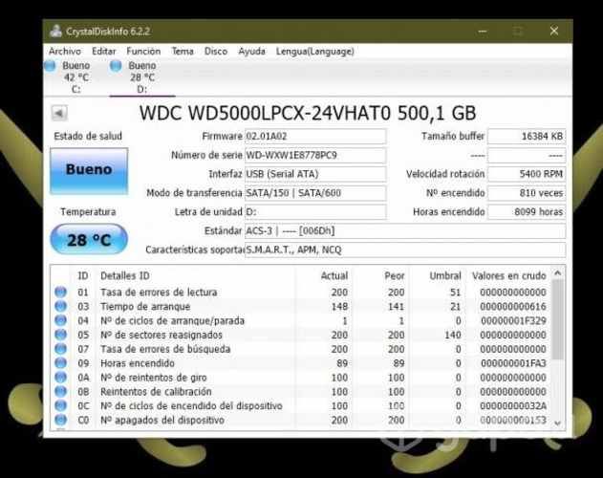Screen dimensions: 603x478
Task: Click status orb for row 05
Action: tap(60, 335)
